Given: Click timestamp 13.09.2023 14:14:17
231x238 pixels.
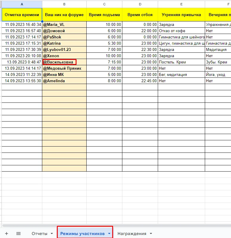Looking at the screenshot, I should (22, 68).
